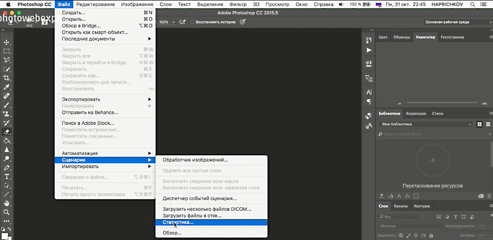Choose Загрузить файлы в стек...
Viewport: 493px width, 240px height.
click(x=211, y=215)
